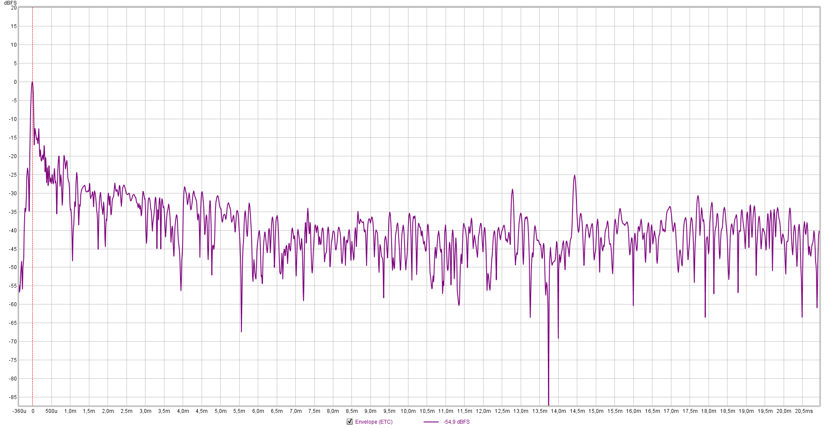Click the Envelope (ETC) legend label
This screenshot has height=428, width=829.
(373, 422)
